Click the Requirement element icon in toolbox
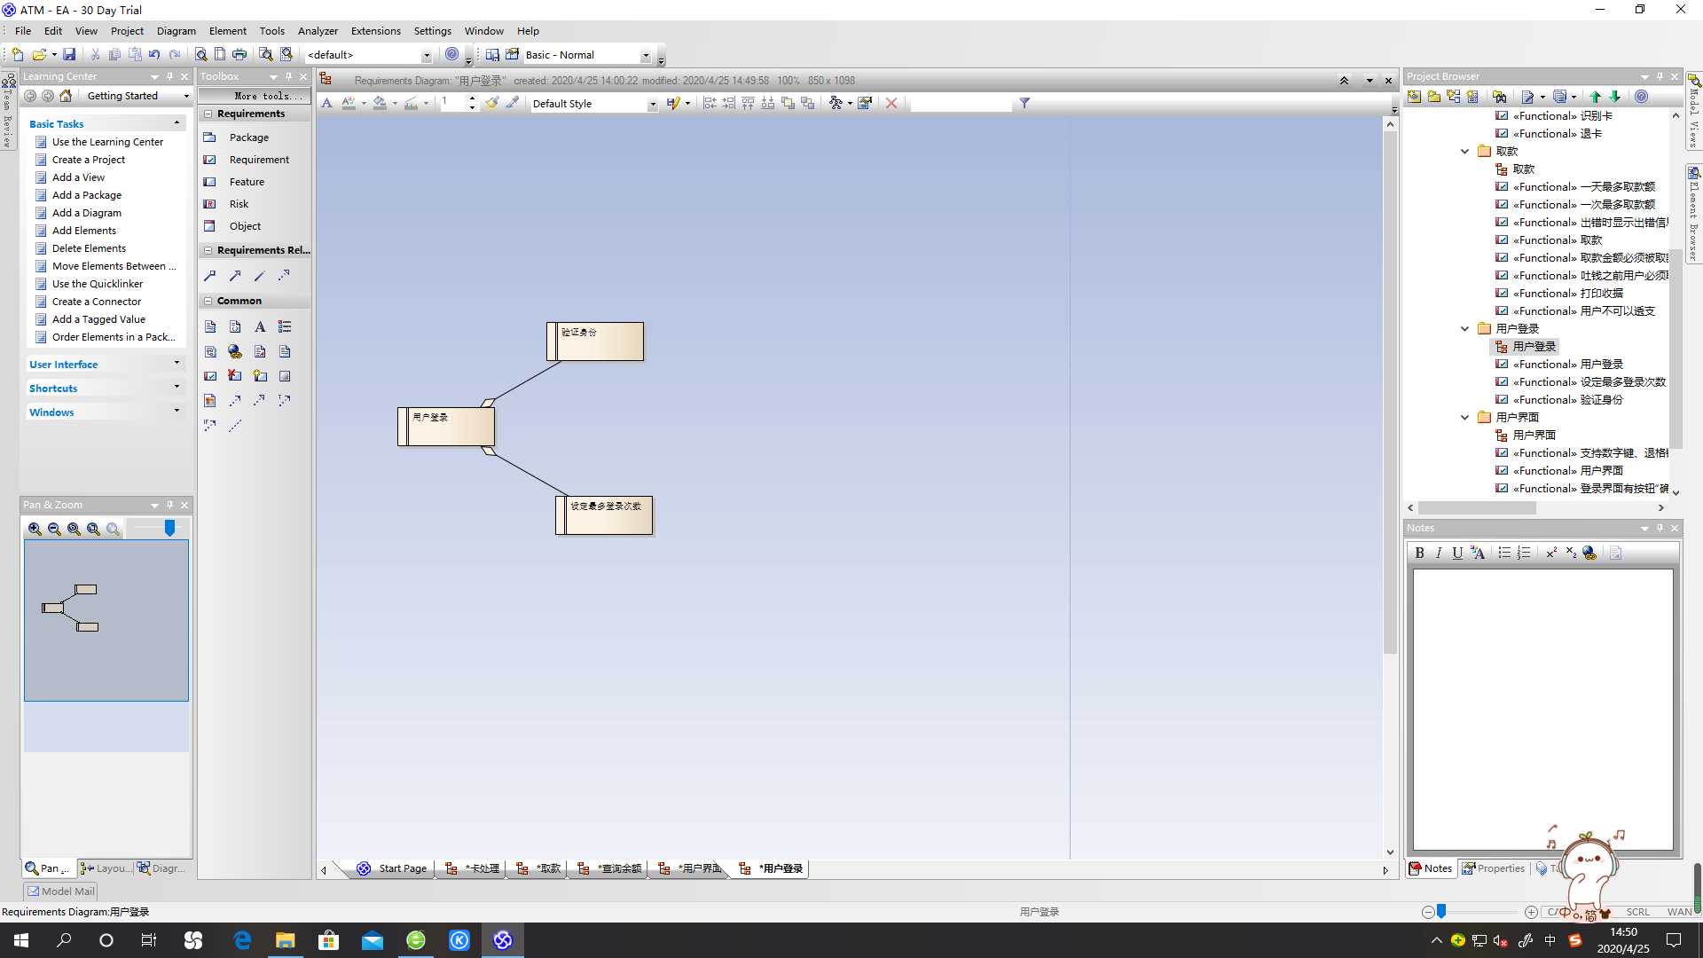This screenshot has height=958, width=1703. [213, 159]
